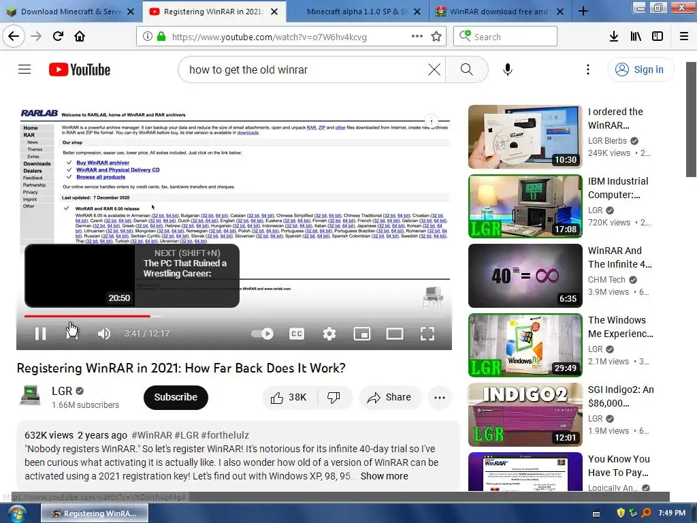Click the taskbar clock 7:49 PM

[672, 513]
